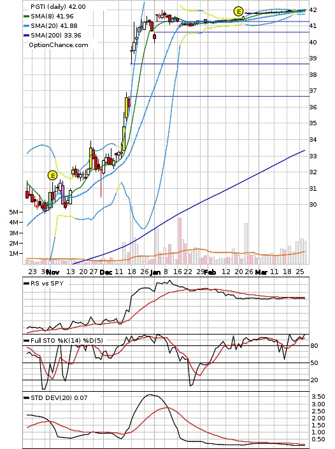Click the 80 stochastic level label

(x=315, y=345)
